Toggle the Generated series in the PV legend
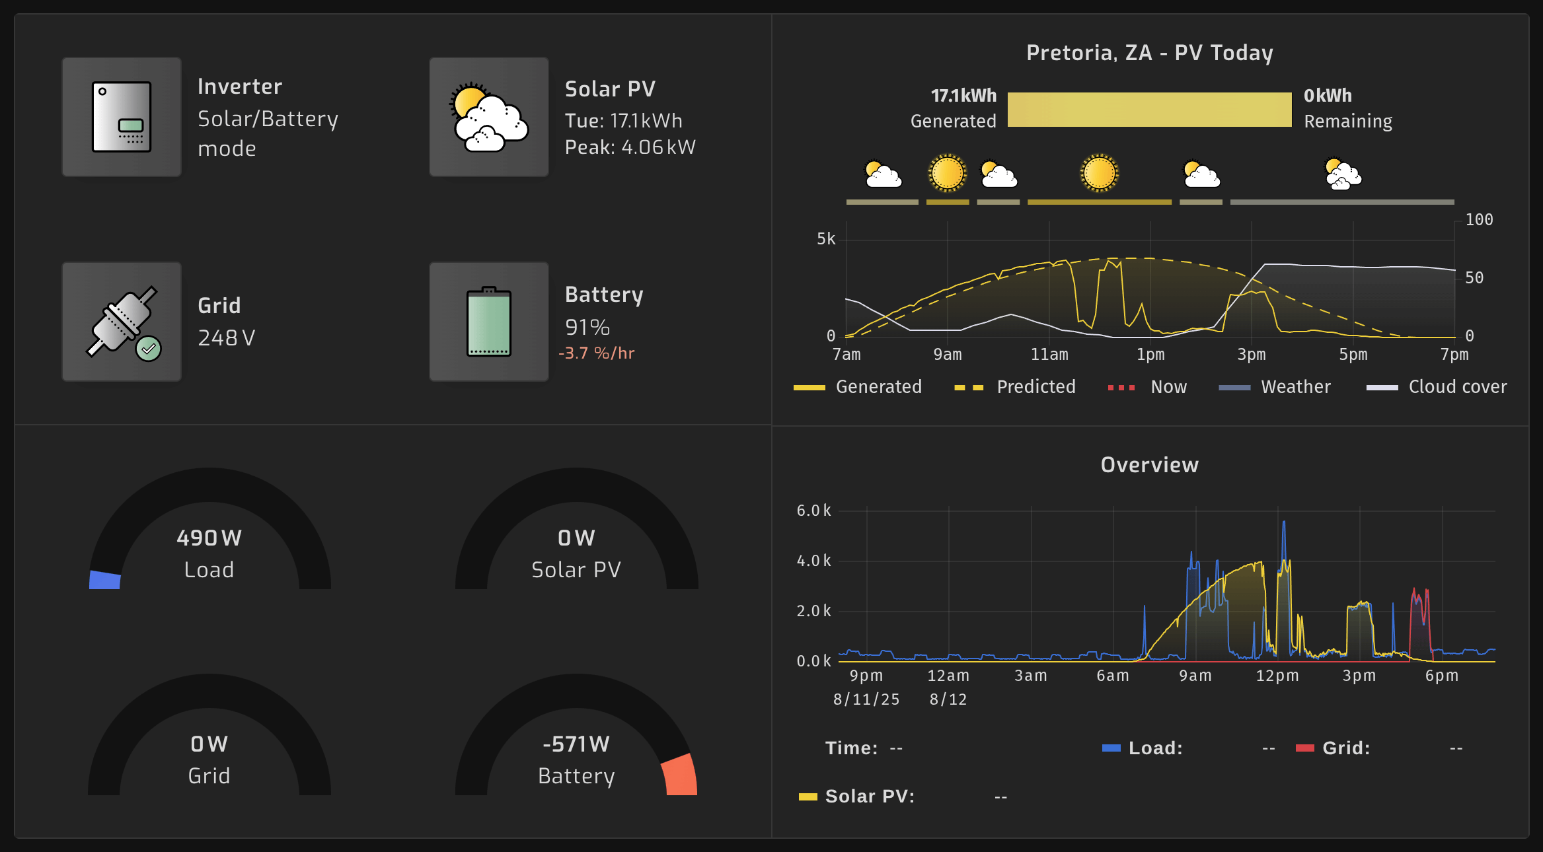 point(859,387)
